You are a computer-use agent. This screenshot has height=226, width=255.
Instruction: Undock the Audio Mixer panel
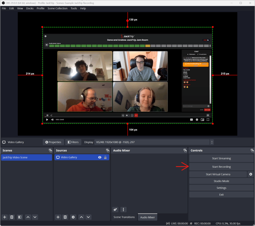point(185,150)
